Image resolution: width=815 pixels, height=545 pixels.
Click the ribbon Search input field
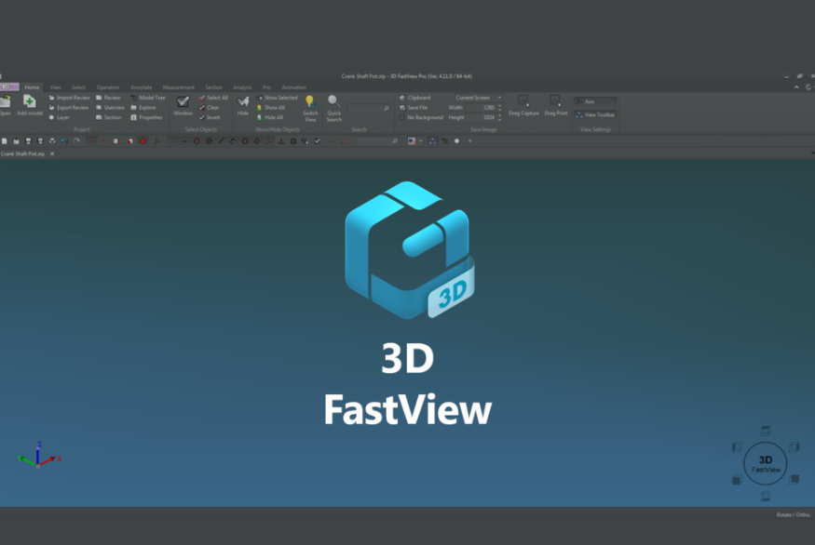tap(369, 108)
